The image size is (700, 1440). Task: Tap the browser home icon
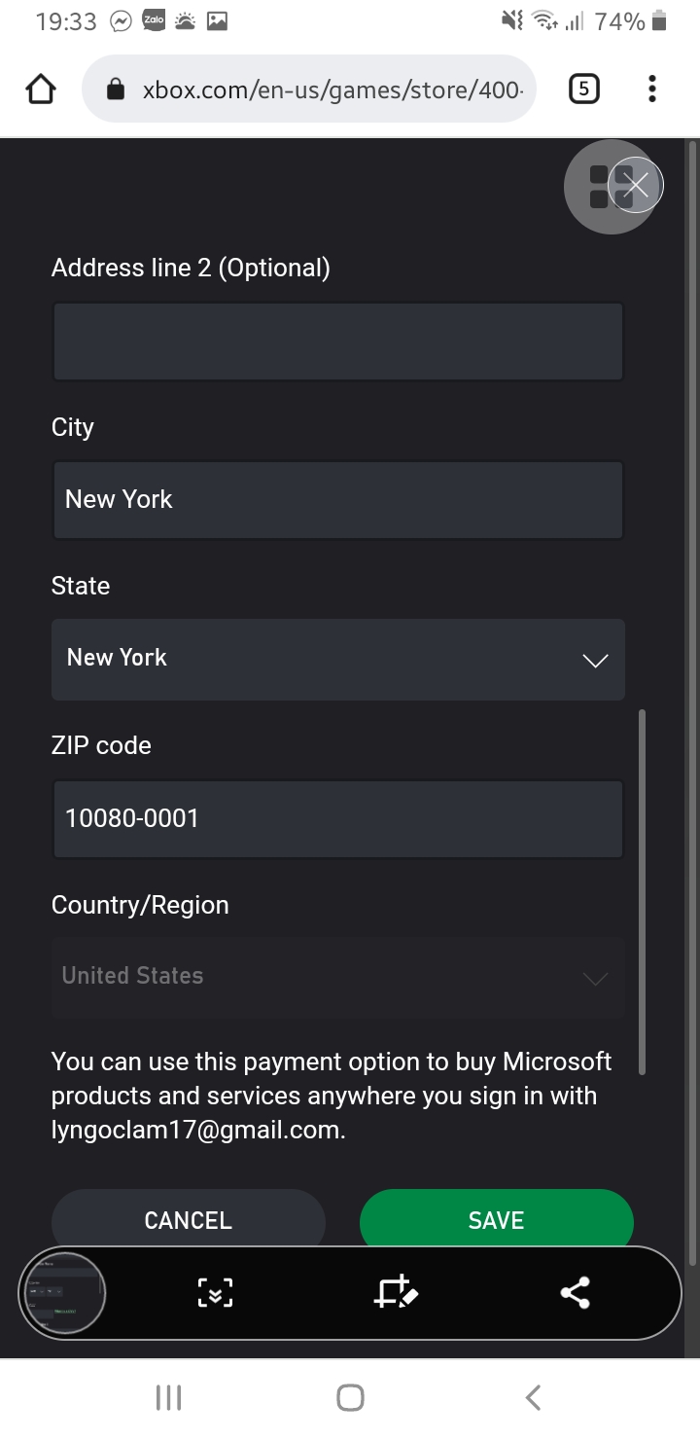pos(41,90)
